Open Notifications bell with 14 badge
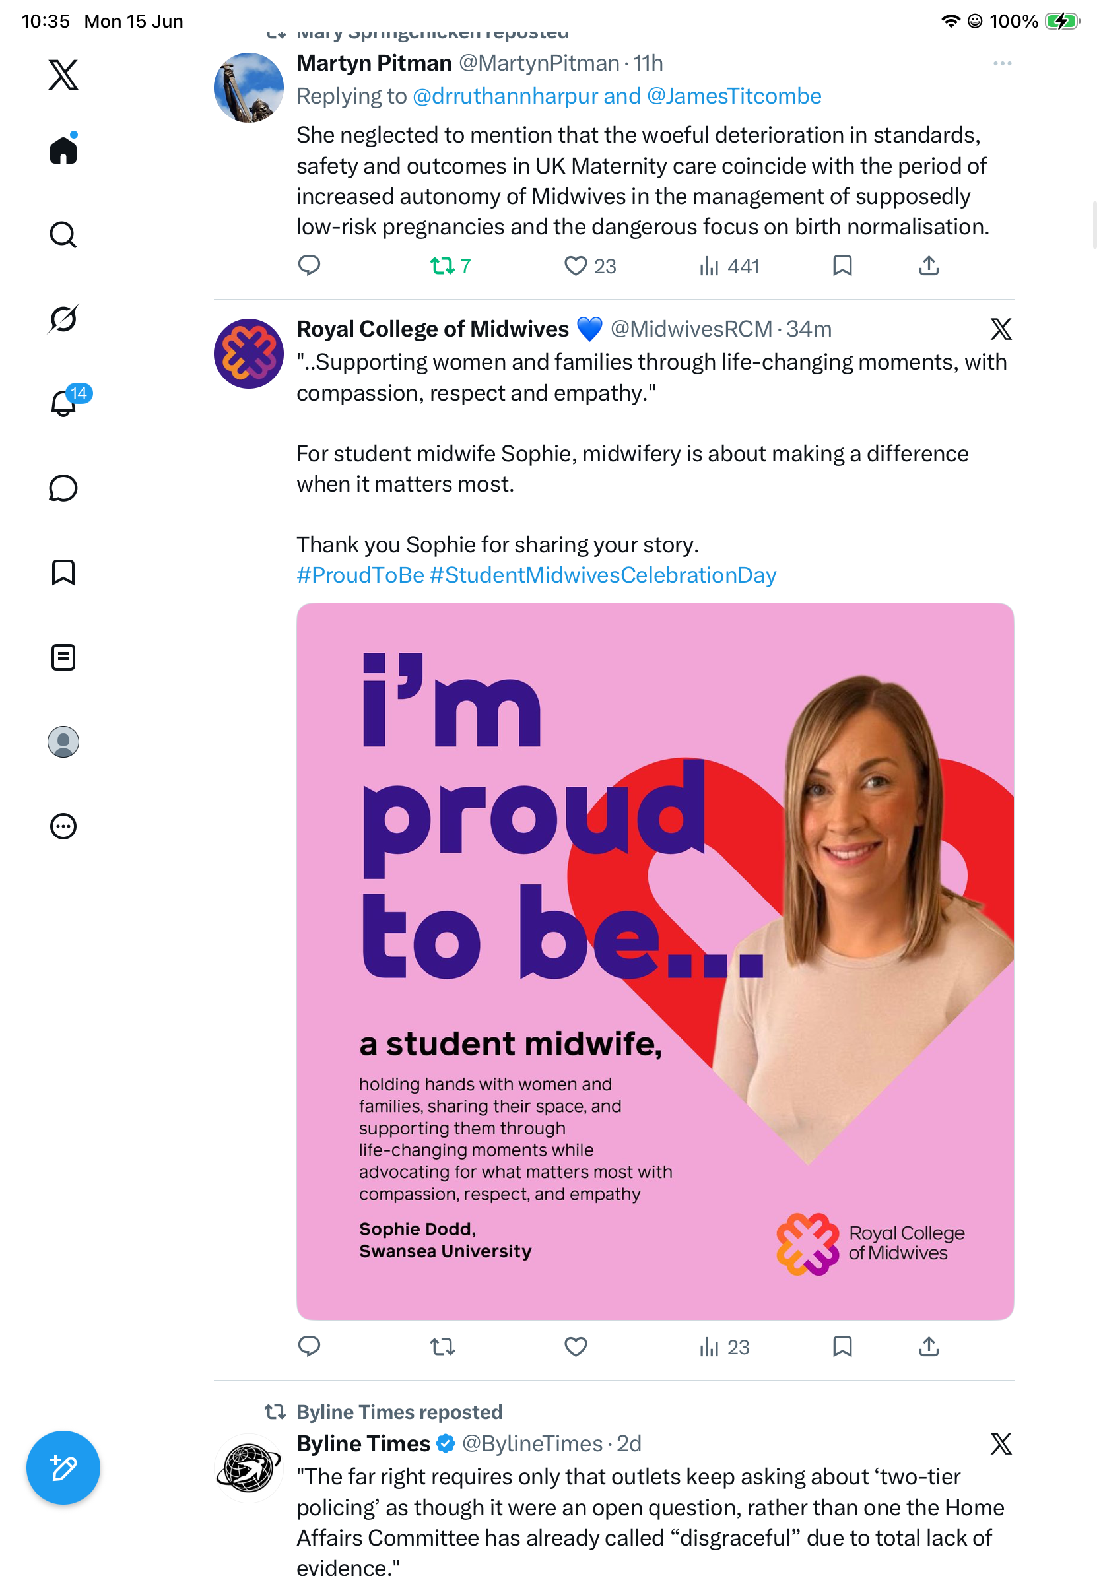This screenshot has height=1576, width=1101. click(x=63, y=403)
